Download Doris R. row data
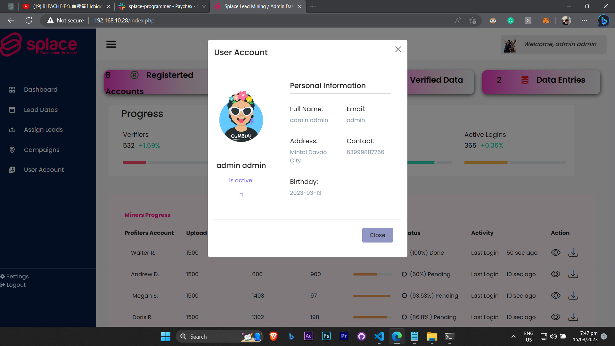 tap(573, 317)
